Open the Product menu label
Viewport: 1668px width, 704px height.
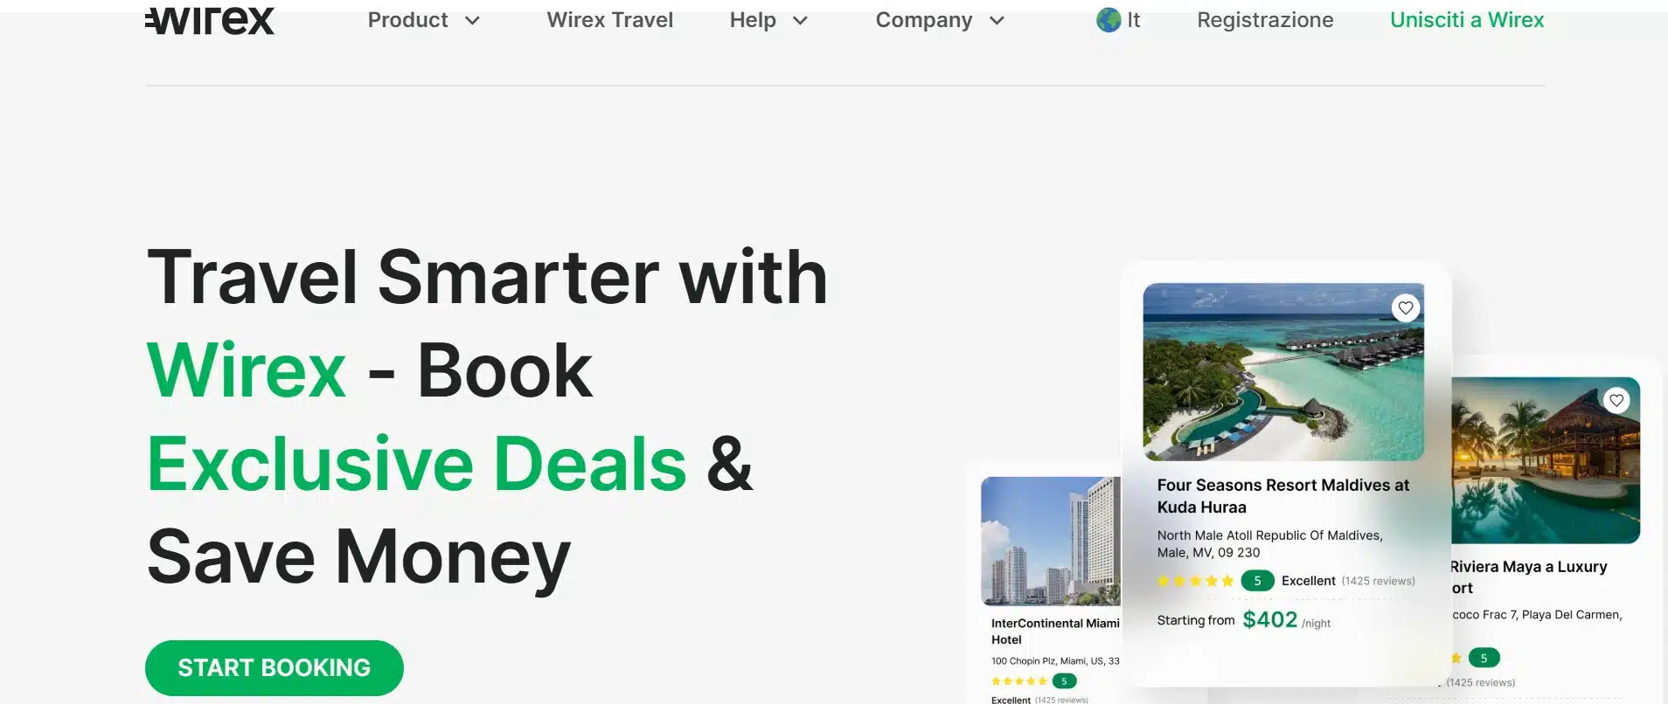(407, 19)
